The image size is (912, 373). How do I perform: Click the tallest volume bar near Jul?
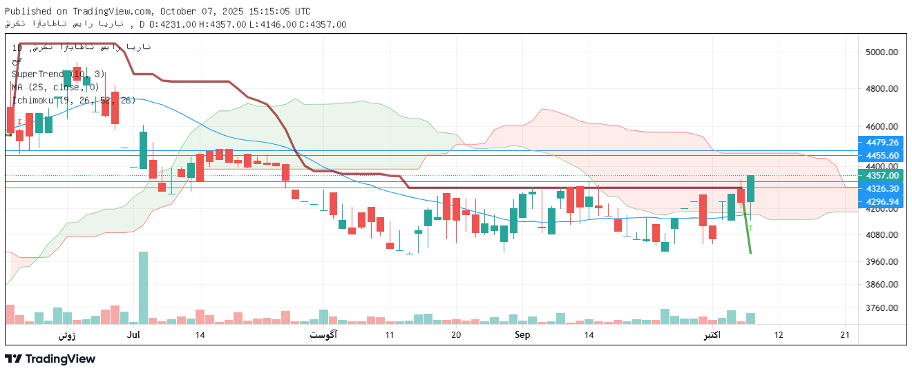pyautogui.click(x=143, y=288)
